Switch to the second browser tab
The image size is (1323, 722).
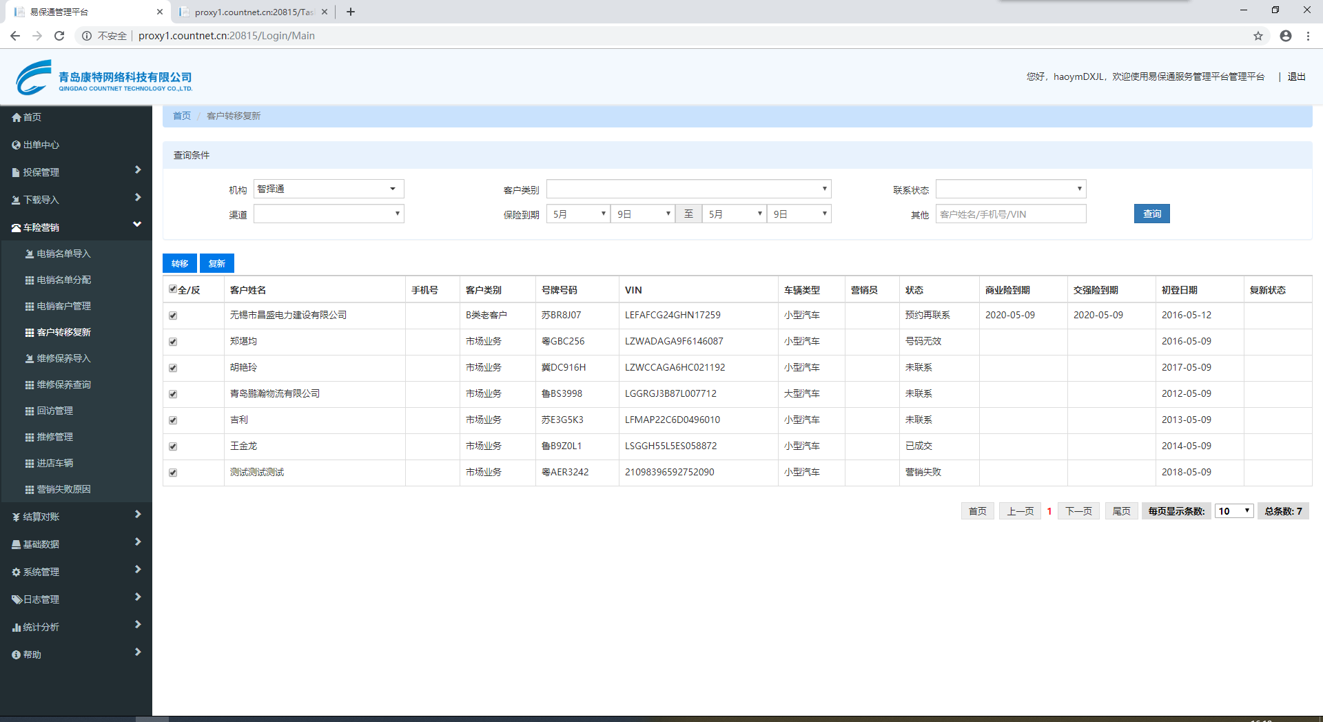click(x=253, y=12)
